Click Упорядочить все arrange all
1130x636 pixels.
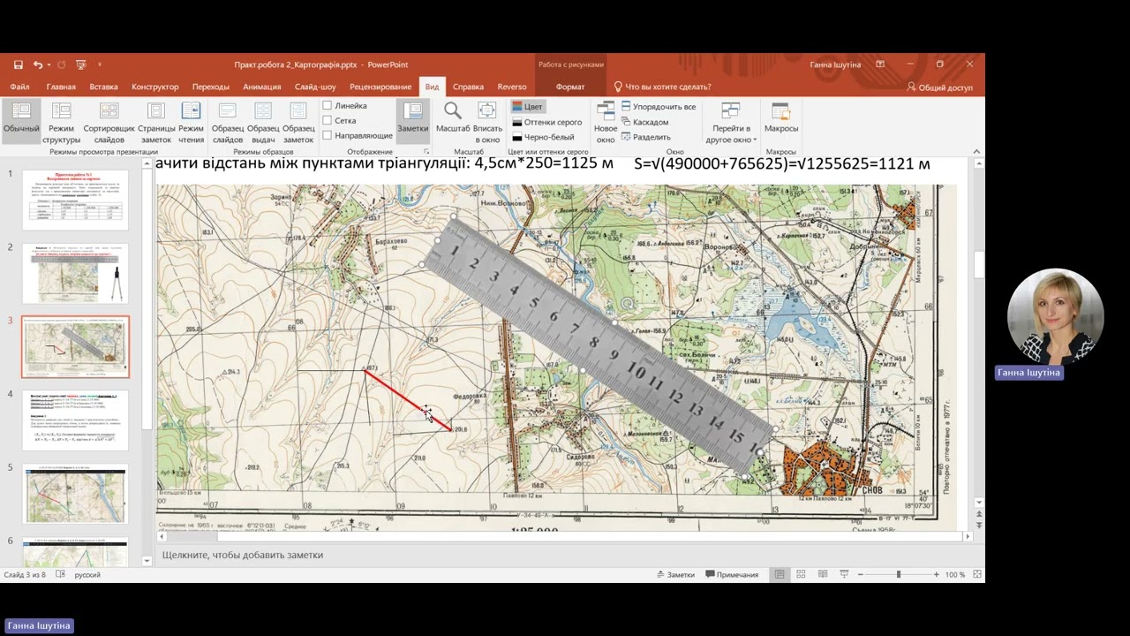click(x=659, y=106)
